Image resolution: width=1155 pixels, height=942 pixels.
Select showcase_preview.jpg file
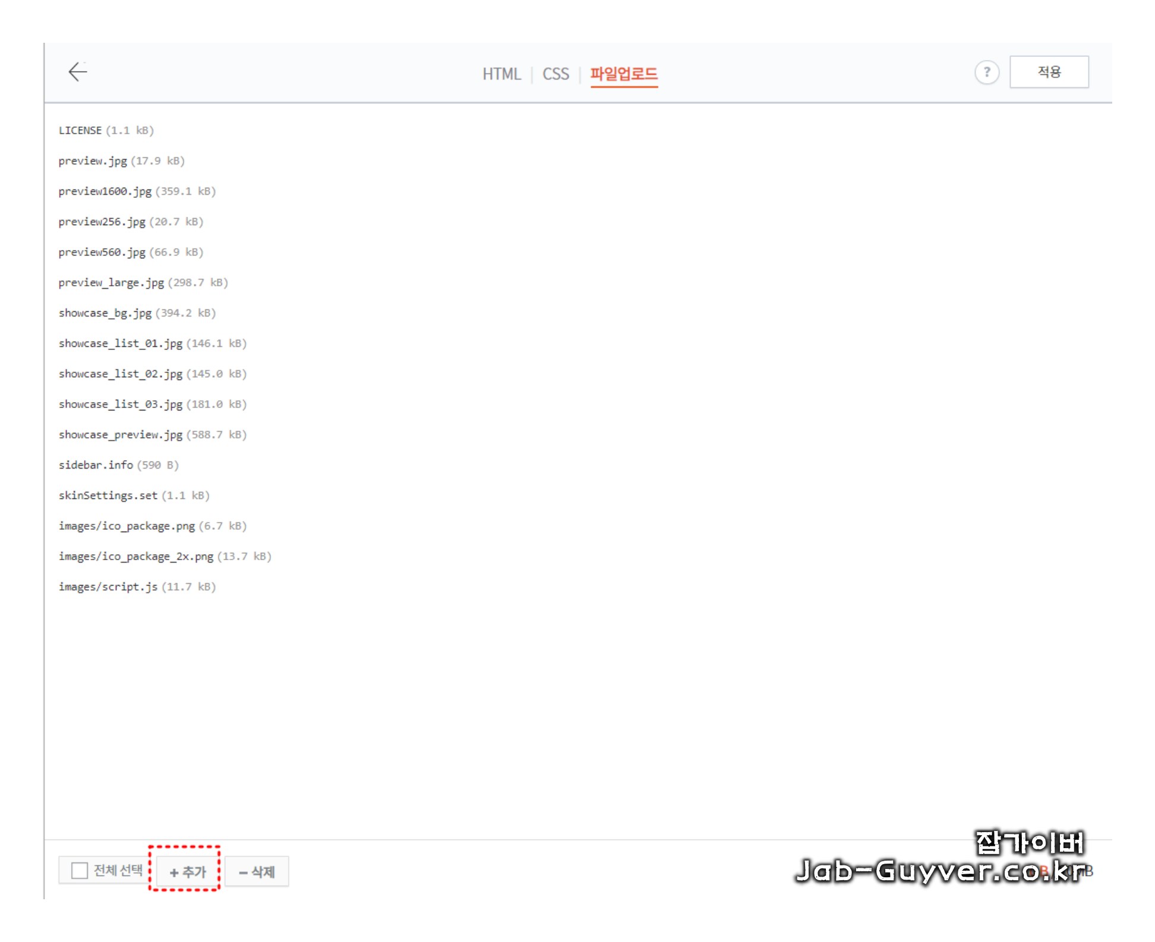121,435
